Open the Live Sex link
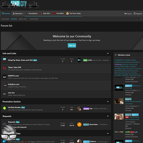143x143 pixels. click(x=11, y=93)
